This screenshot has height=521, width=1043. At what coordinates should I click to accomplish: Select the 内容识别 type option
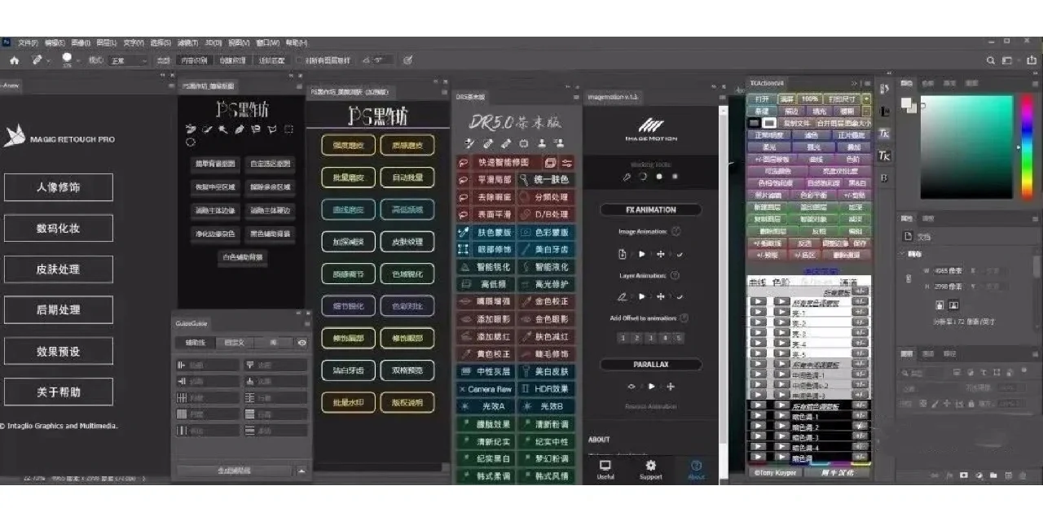194,60
